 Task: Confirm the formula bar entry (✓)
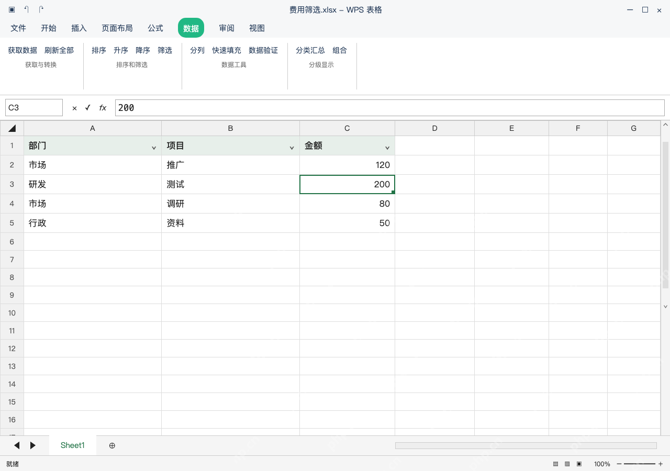click(87, 108)
